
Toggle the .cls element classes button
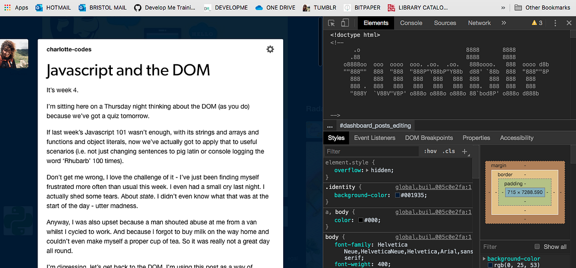(449, 151)
